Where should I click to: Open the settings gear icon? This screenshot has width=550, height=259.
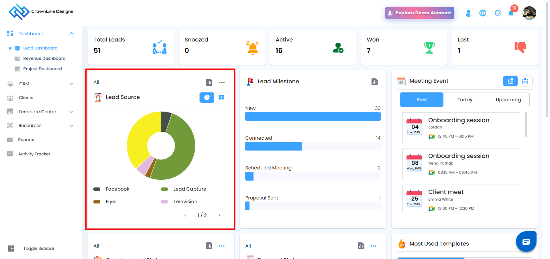498,13
